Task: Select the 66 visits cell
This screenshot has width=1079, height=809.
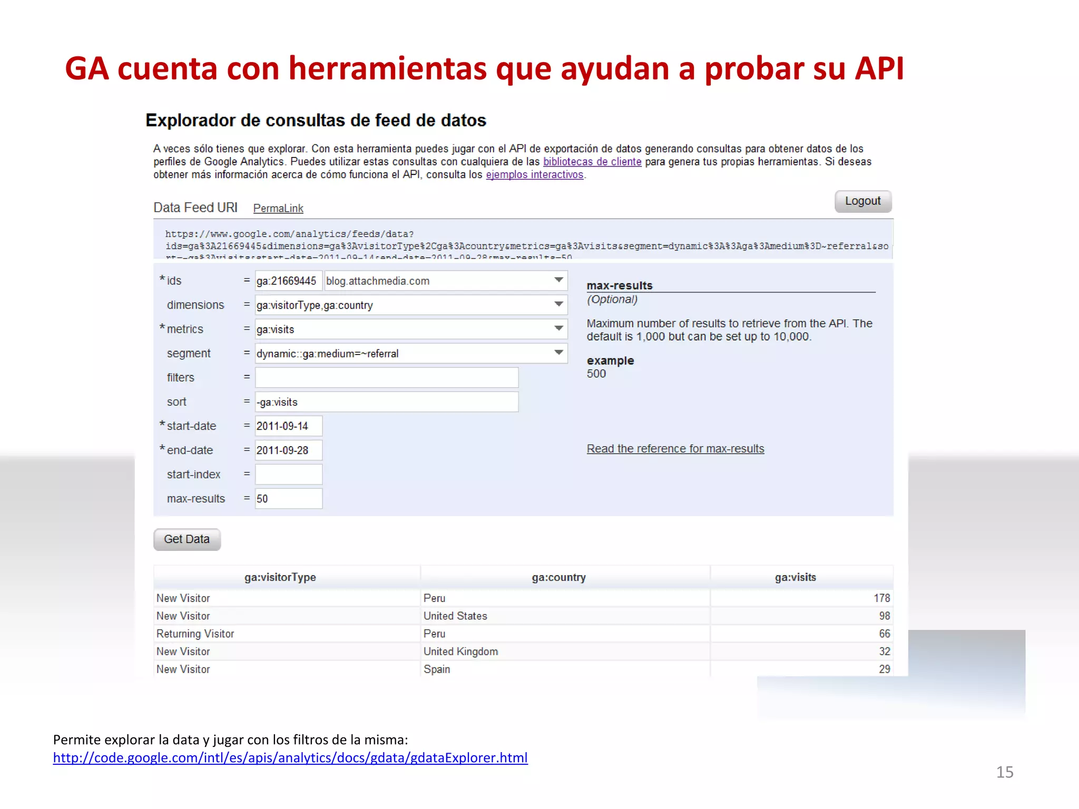Action: pyautogui.click(x=802, y=634)
